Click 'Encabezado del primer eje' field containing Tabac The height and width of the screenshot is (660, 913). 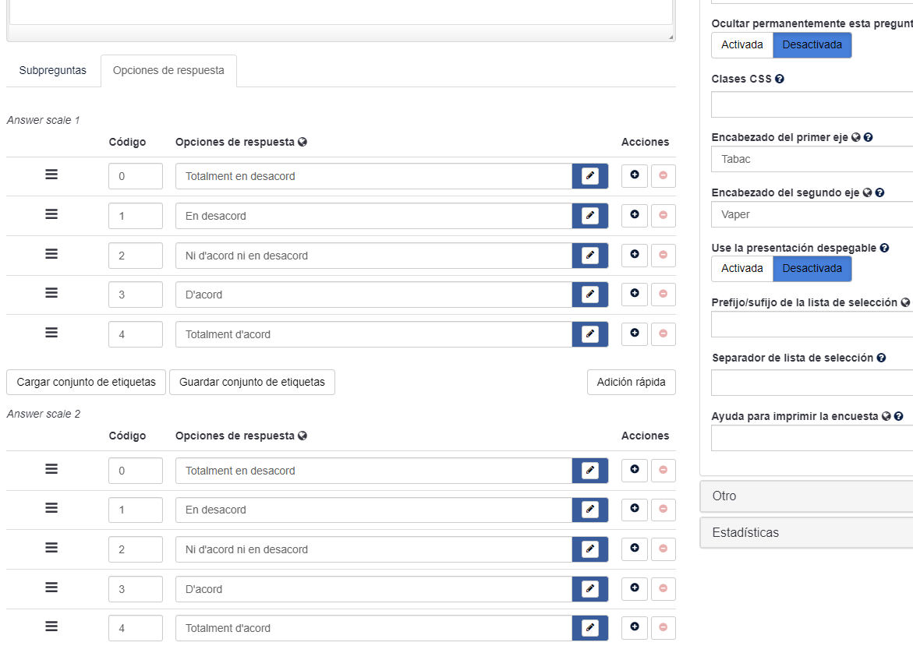point(811,159)
